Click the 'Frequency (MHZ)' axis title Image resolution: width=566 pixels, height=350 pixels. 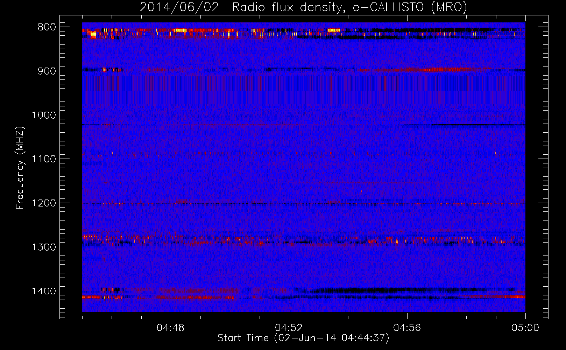click(x=20, y=168)
